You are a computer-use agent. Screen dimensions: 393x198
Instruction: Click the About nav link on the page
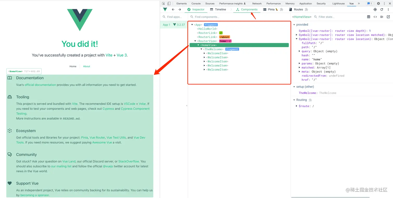(x=87, y=67)
